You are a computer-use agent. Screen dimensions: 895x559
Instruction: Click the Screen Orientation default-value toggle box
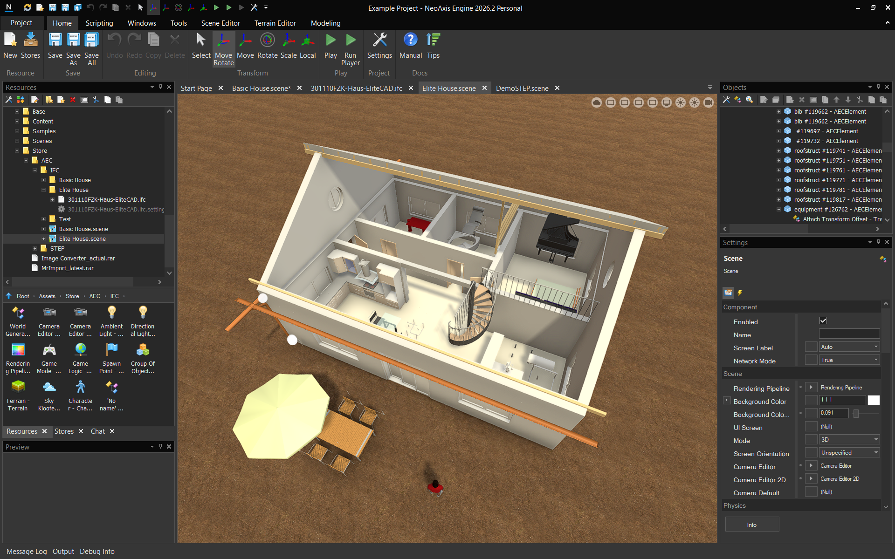(811, 453)
